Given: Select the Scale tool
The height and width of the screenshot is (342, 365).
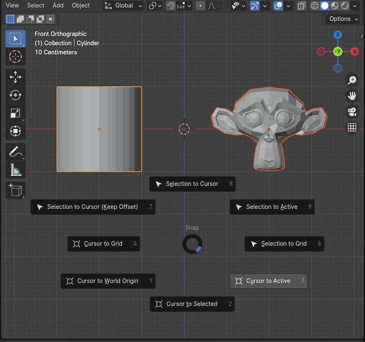Looking at the screenshot, I should point(15,113).
